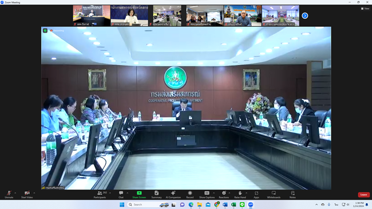Unmute the microphone in Zoom toolbar

[x=9, y=195]
